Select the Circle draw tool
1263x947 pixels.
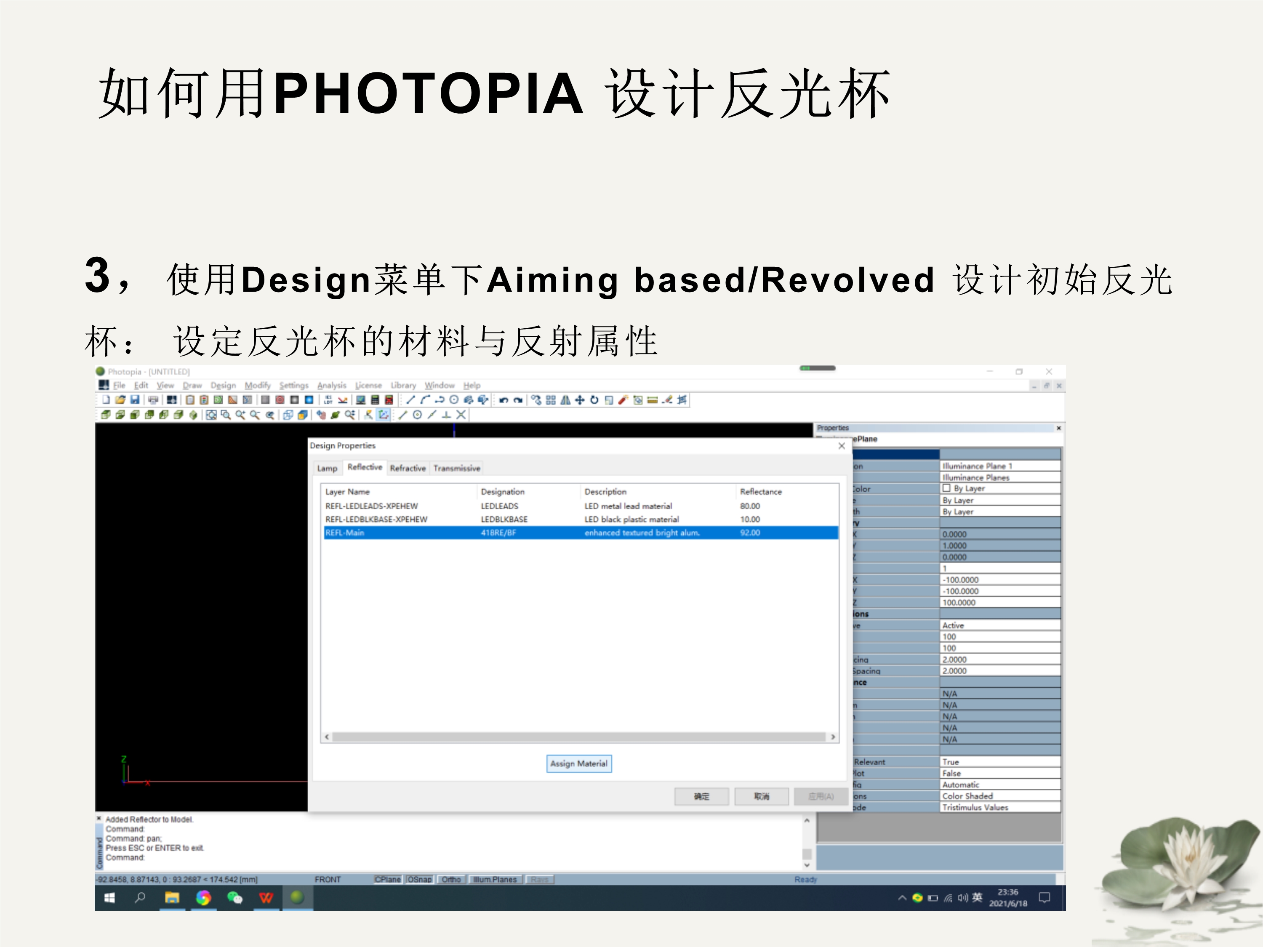pos(454,399)
